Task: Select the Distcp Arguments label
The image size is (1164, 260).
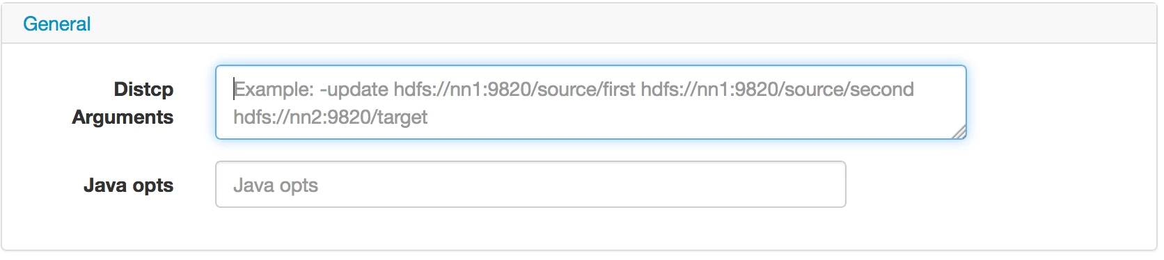Action: coord(123,103)
